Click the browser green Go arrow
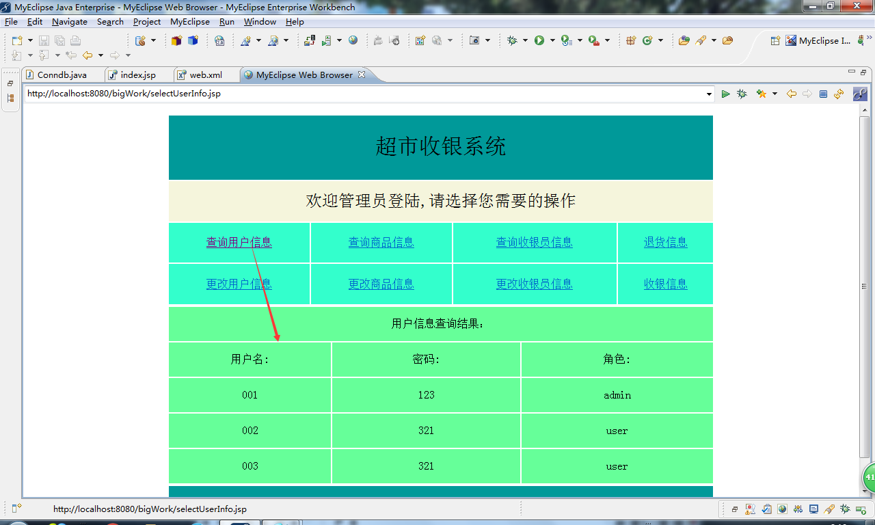 tap(726, 94)
